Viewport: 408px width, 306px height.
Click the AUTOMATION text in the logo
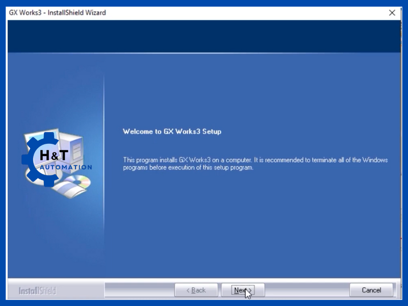66,167
